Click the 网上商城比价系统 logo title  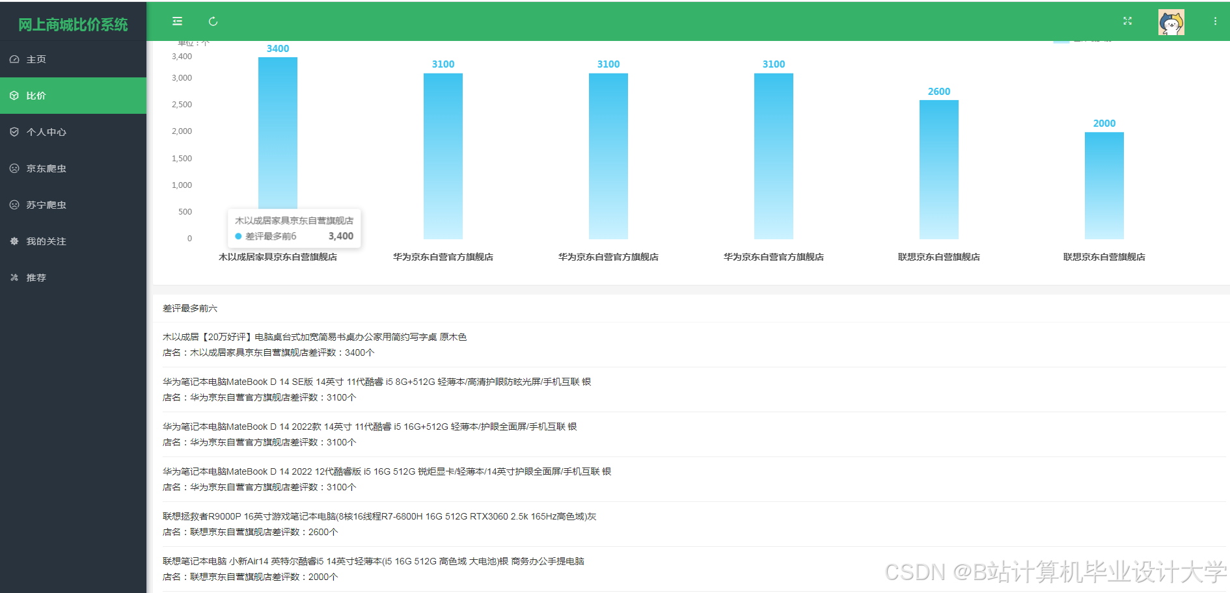73,25
